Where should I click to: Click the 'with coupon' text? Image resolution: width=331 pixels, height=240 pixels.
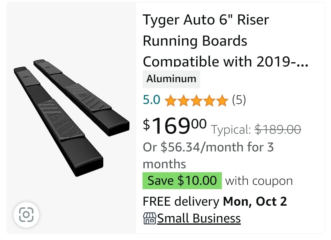259,181
